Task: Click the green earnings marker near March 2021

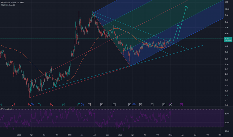Action: (79, 105)
